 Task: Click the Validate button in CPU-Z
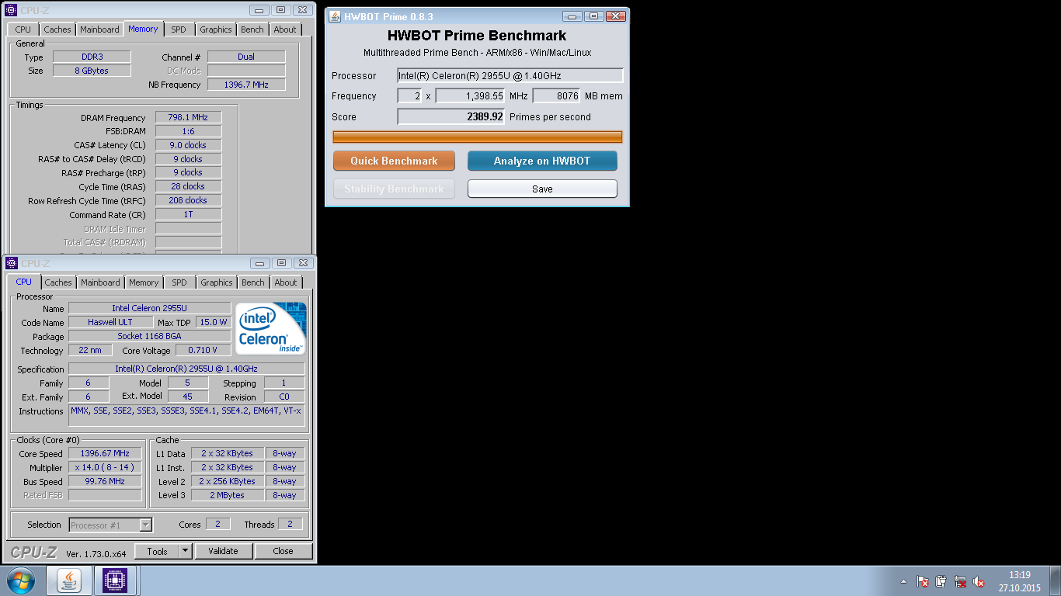click(x=223, y=551)
